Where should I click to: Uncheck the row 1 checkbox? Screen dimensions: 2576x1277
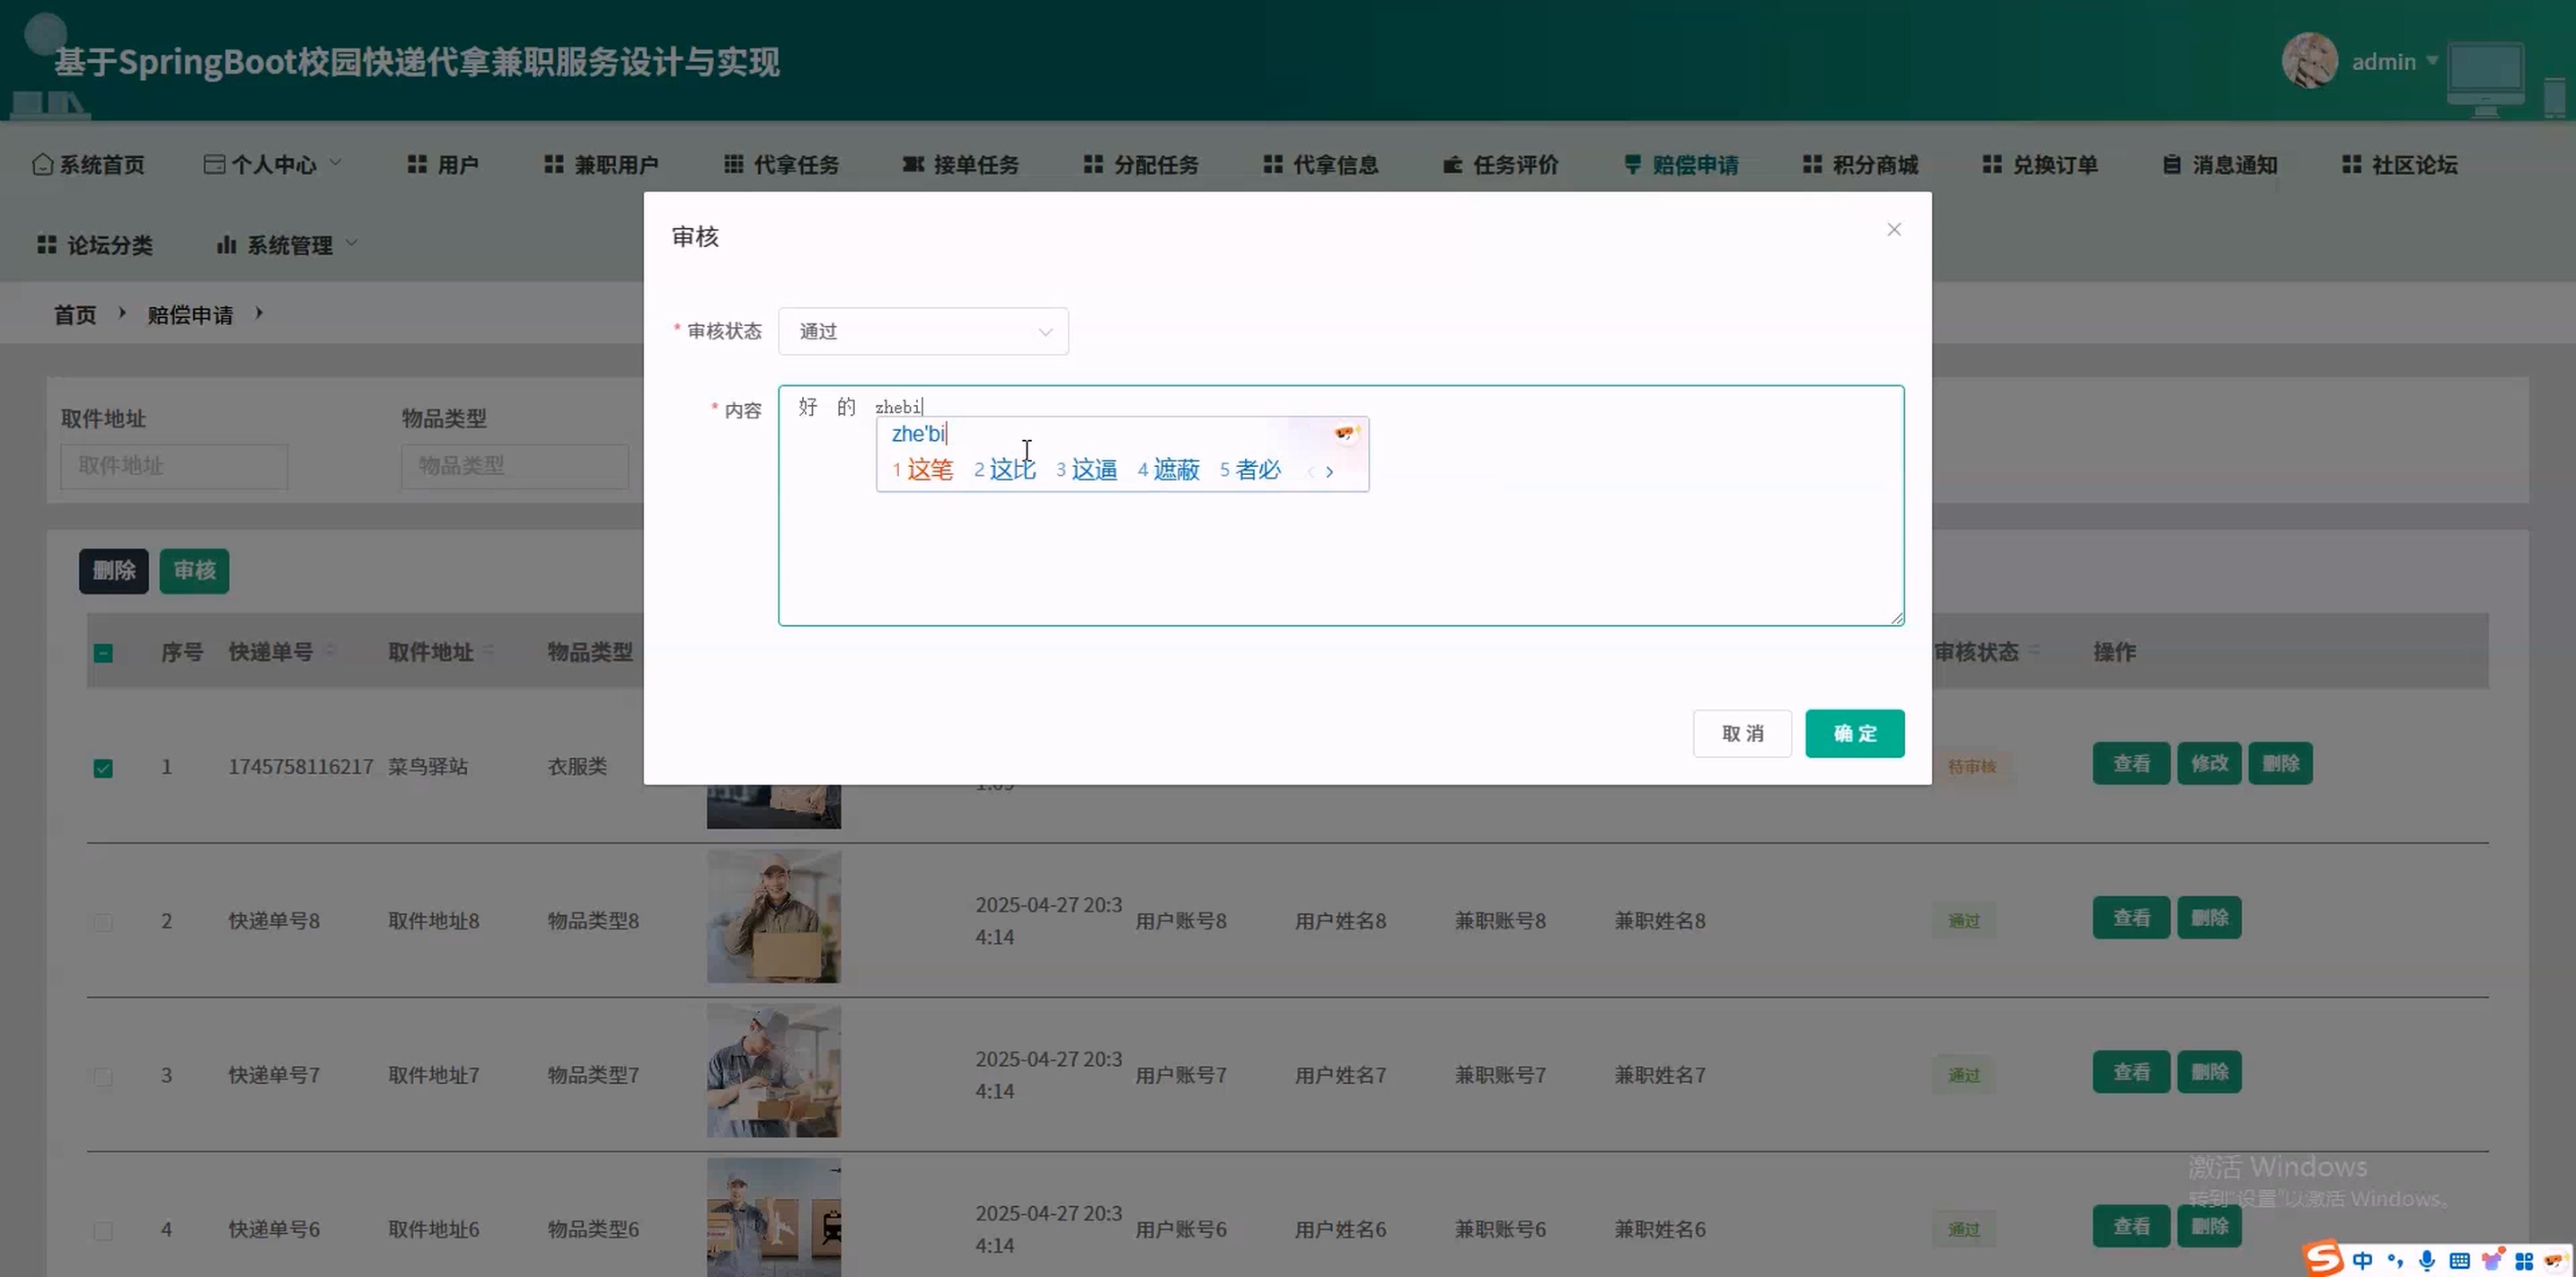(x=103, y=768)
